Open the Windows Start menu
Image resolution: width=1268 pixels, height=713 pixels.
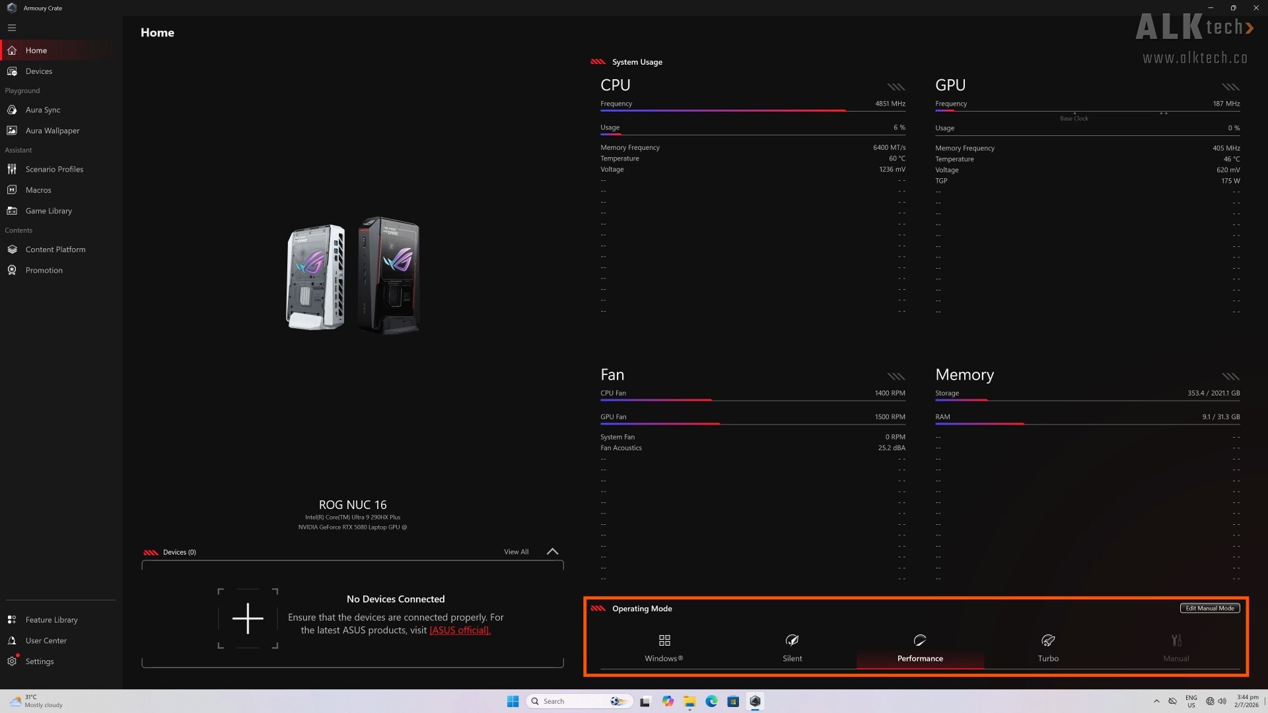512,701
